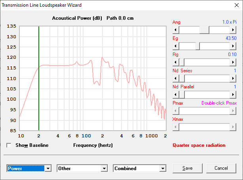Raise Nd Parallel with right arrow
The width and height of the screenshot is (243, 180).
[x=233, y=95]
